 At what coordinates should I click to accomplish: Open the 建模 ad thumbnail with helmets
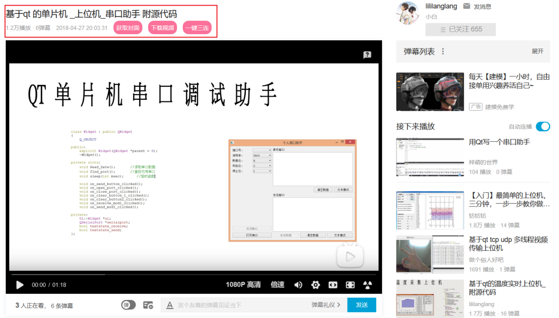[x=430, y=92]
